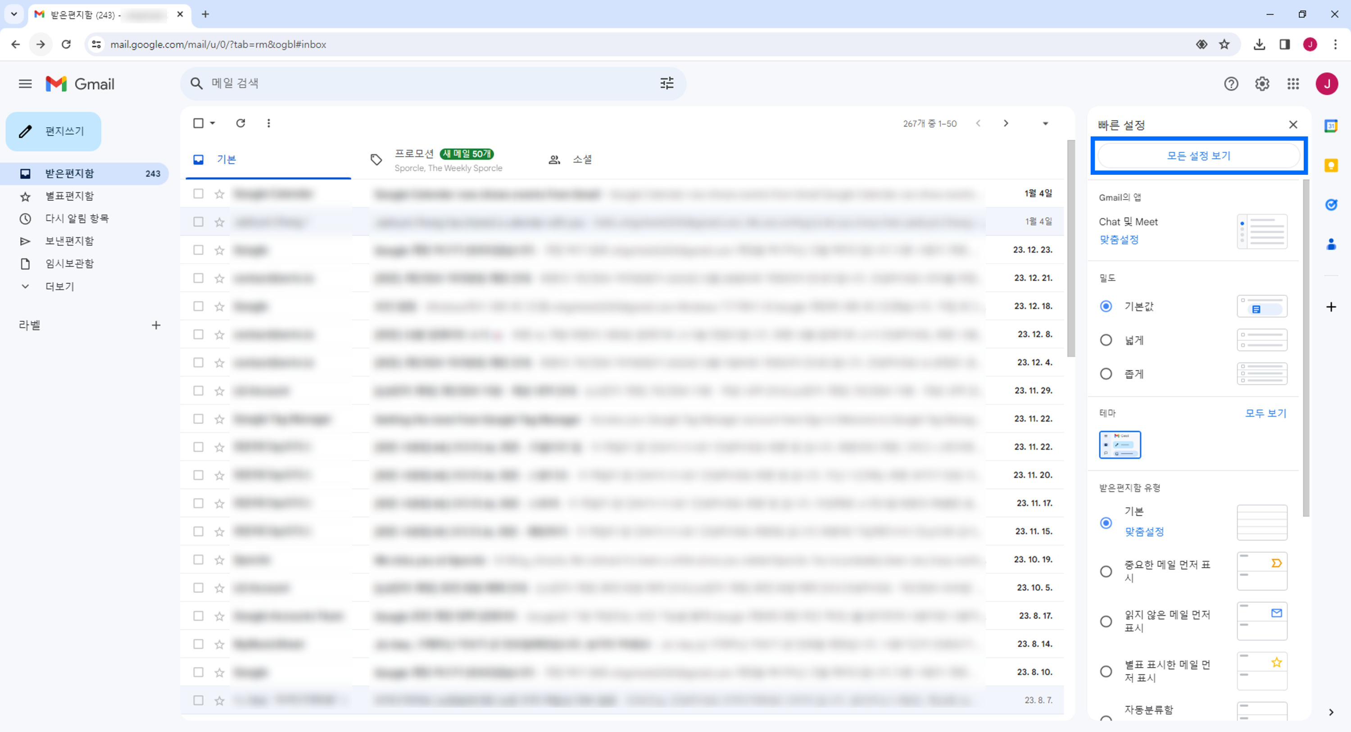1351x732 pixels.
Task: Expand 더보기 in the left sidebar
Action: pos(59,286)
